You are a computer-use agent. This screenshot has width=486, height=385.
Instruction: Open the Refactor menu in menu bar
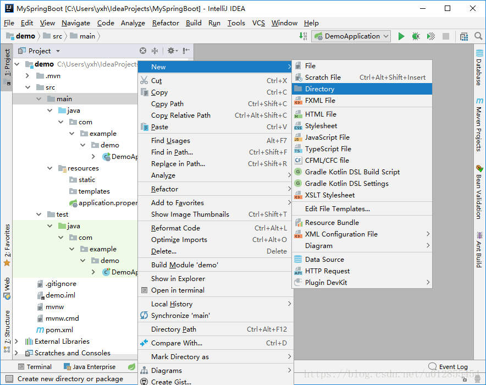pos(165,23)
